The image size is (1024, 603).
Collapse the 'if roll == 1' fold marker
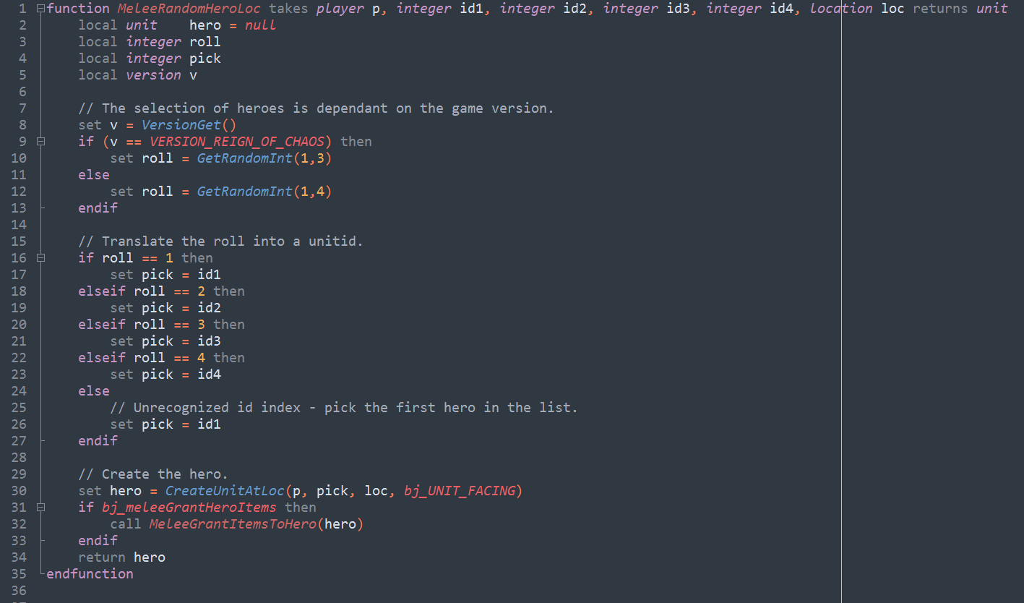point(40,258)
